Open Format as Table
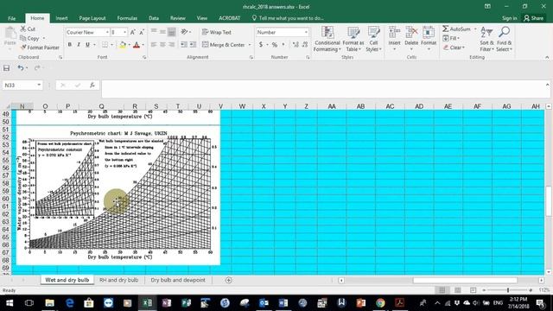 [x=353, y=39]
